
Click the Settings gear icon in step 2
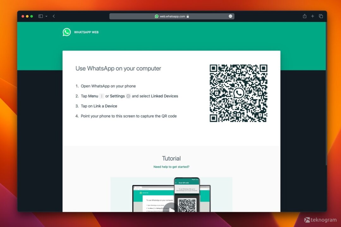(x=128, y=96)
